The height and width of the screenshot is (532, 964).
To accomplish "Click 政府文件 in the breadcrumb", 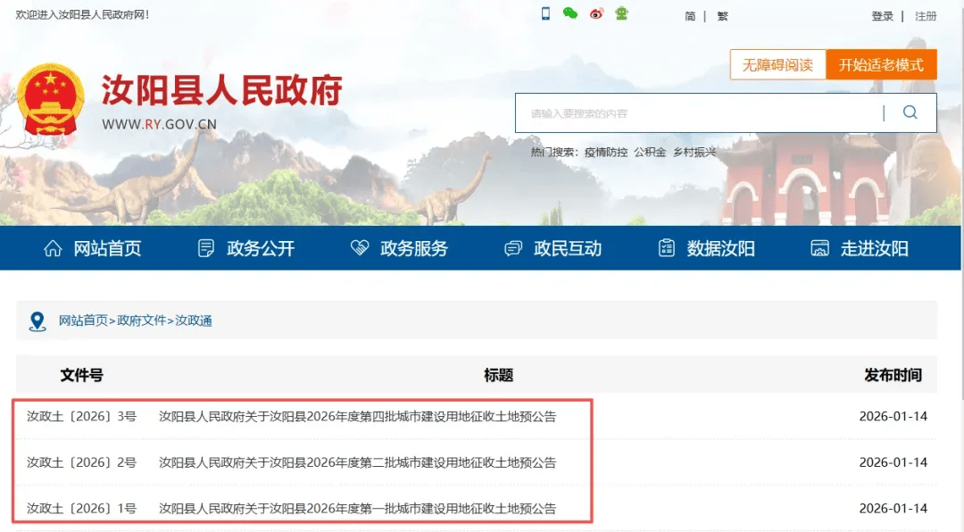I will click(142, 321).
